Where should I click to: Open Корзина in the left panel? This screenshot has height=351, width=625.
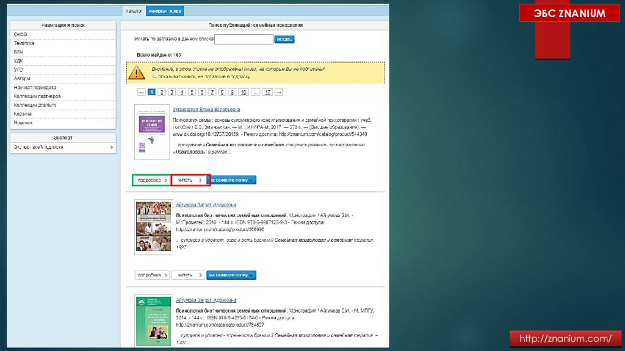click(x=63, y=114)
